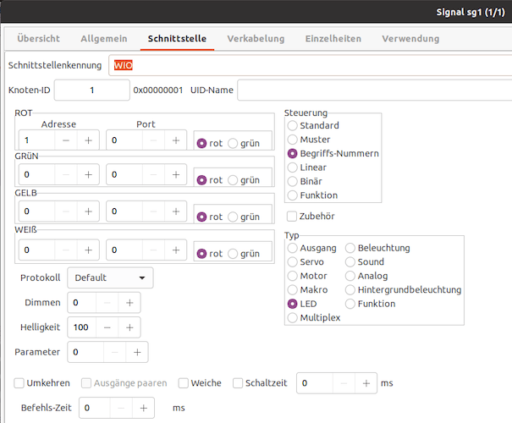Screen dimensions: 512x423
Task: Increase the Helligkeit value with plus
Action: coord(129,327)
